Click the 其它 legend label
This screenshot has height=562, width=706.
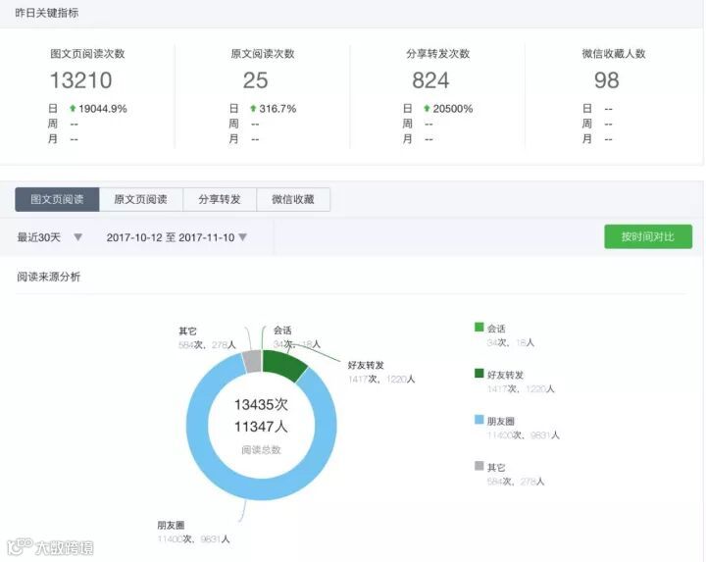coord(496,468)
